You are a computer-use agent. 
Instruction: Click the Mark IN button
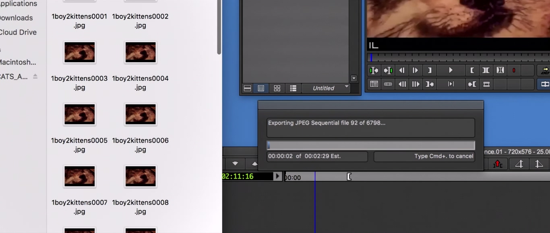[x=429, y=70]
